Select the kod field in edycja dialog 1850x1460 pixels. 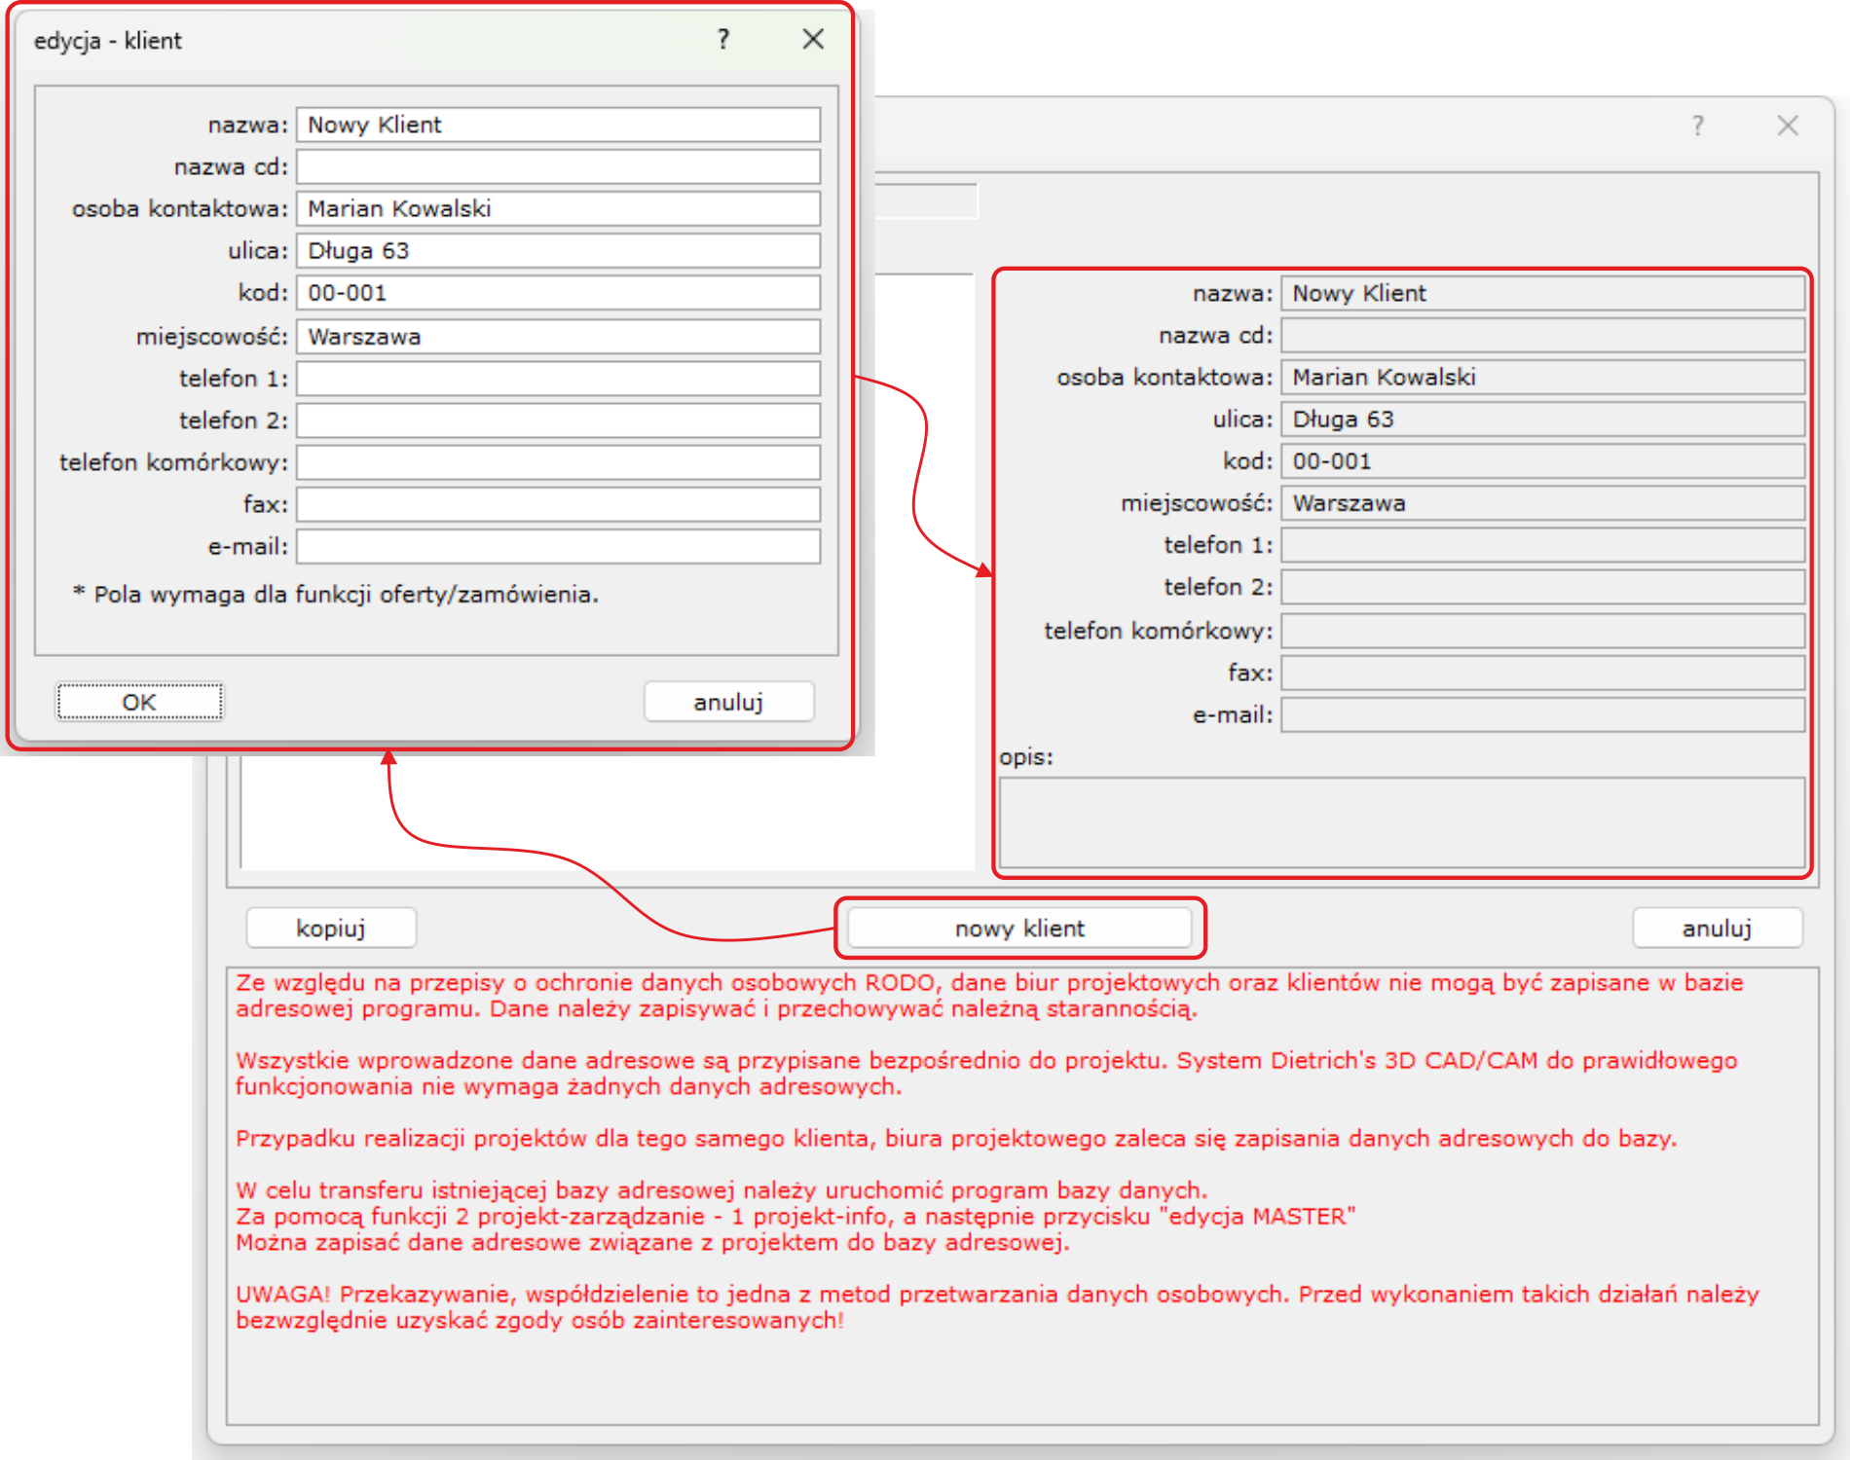coord(558,292)
